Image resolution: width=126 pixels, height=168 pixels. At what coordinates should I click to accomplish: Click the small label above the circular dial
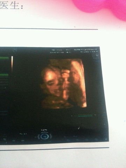click(44, 130)
